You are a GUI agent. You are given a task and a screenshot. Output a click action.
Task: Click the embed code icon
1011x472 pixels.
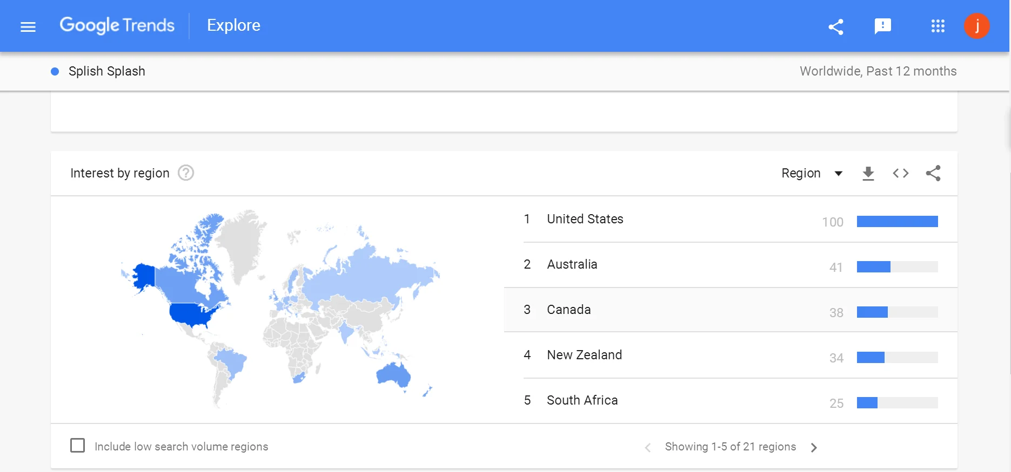point(900,173)
